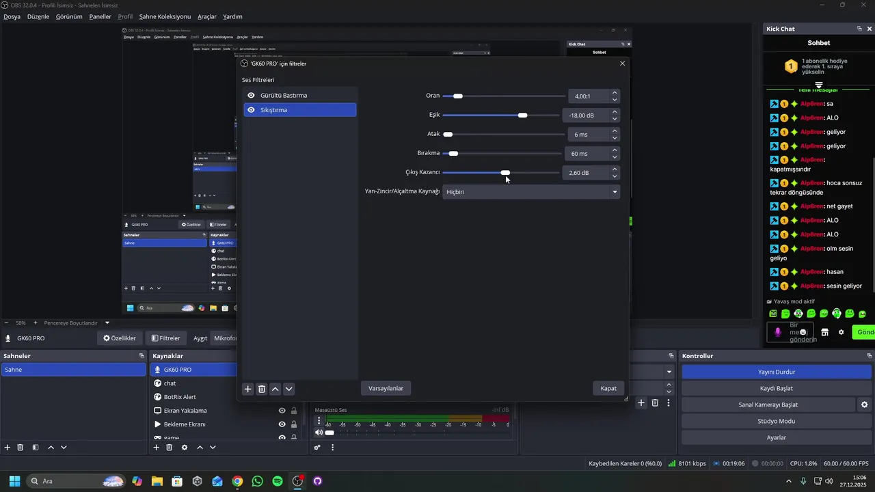
Task: Move scene down in Sahneler toolbar
Action: 64,448
